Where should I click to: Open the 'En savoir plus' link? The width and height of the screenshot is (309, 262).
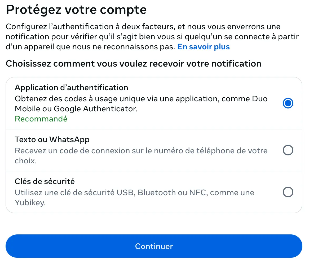203,47
